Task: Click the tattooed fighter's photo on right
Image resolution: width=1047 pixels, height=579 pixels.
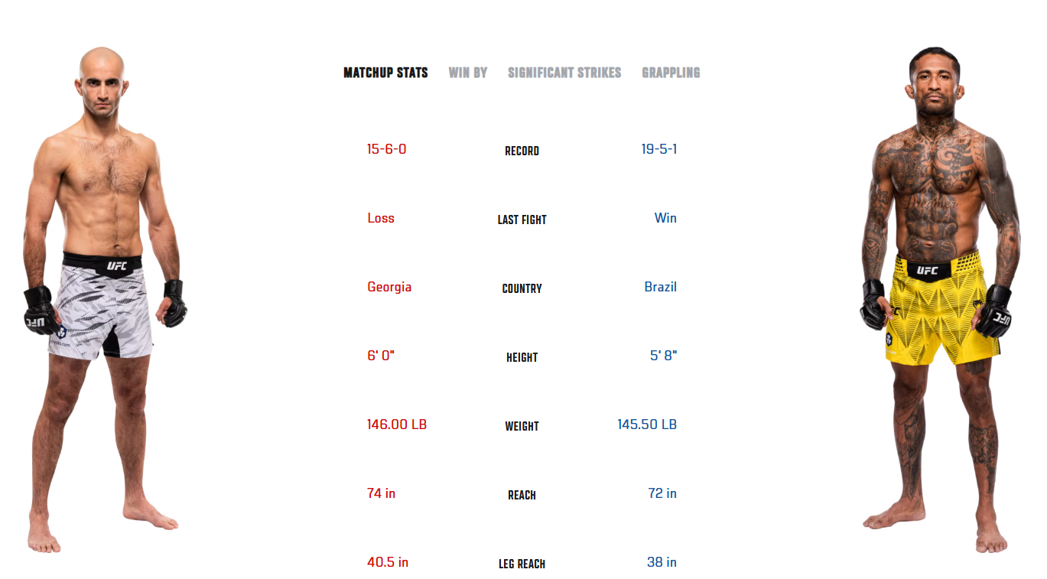Action: point(941,300)
